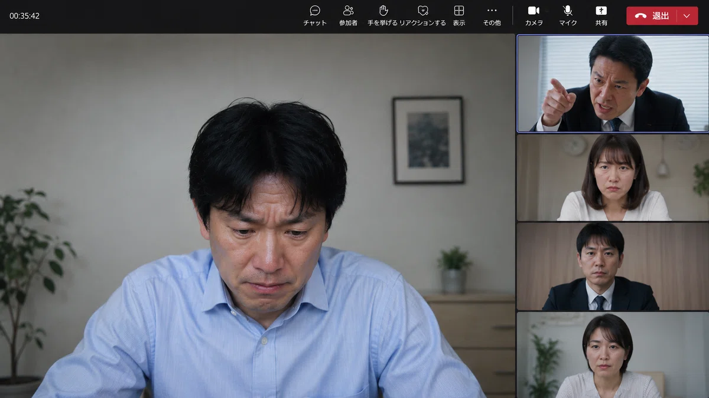Open リアクションする reactions

coord(422,16)
